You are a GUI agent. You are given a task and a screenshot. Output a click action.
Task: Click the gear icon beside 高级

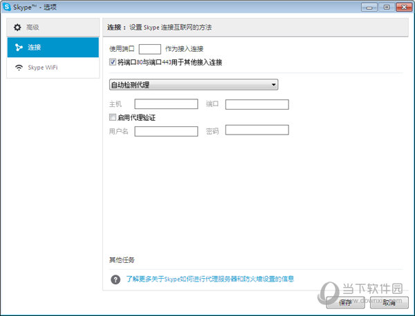(17, 27)
